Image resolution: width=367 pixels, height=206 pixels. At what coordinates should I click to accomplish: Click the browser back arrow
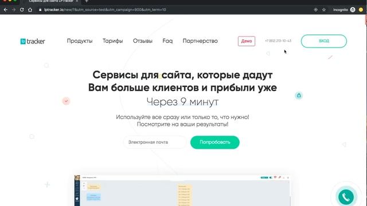point(6,10)
